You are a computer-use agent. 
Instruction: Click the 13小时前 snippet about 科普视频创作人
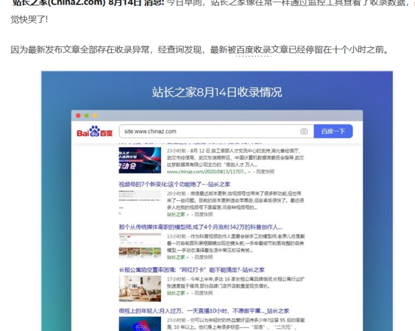coord(235,244)
